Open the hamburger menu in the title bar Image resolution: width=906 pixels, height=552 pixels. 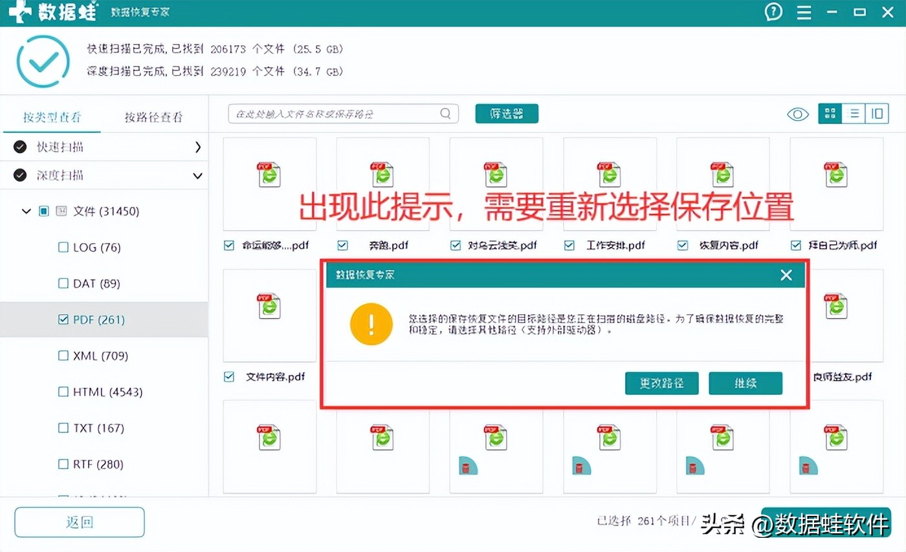pos(804,12)
